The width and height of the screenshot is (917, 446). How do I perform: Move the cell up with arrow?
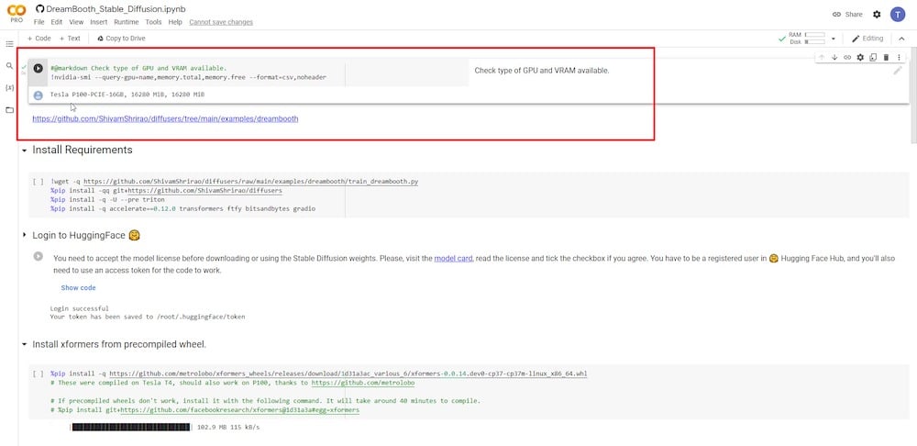822,58
